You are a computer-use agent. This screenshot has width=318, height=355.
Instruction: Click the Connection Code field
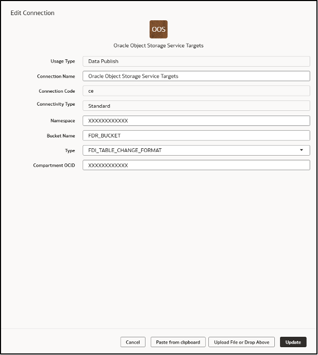coord(196,91)
